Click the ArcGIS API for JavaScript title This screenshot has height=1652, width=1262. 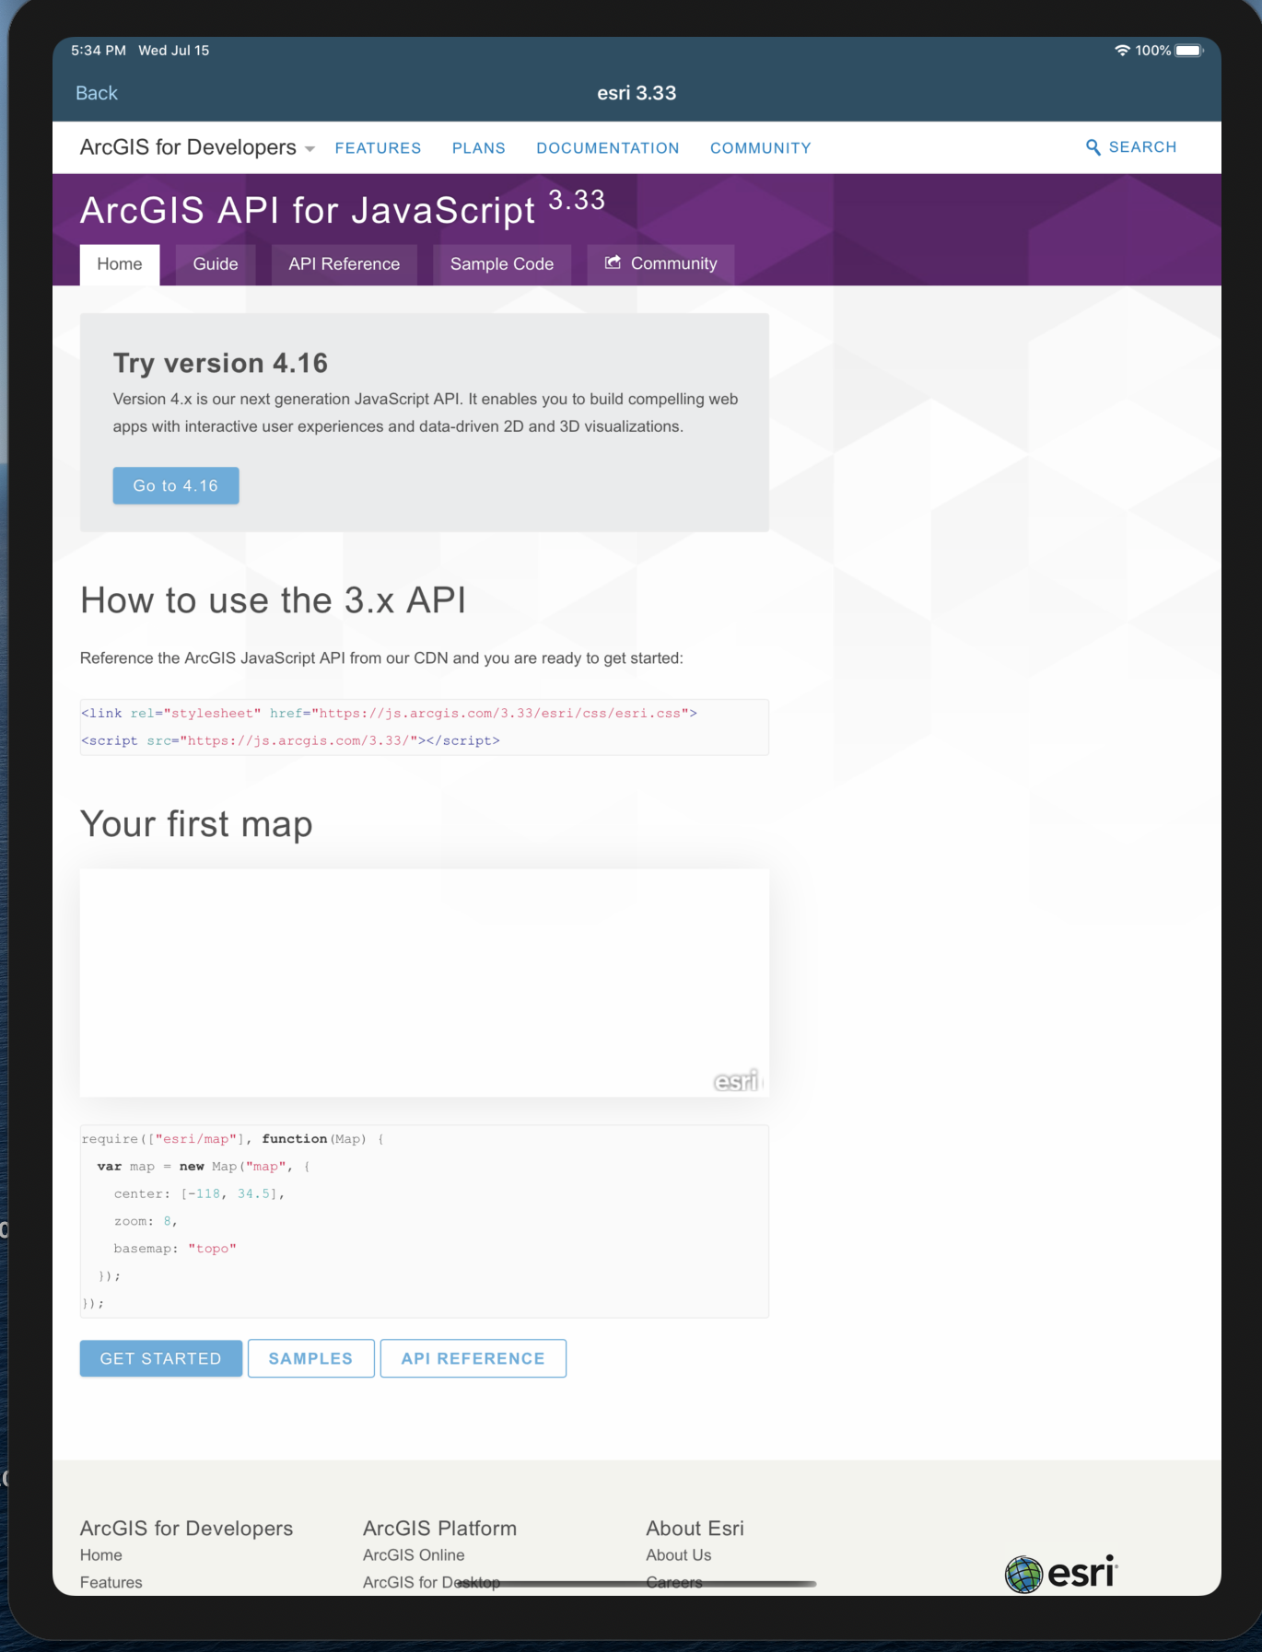click(x=308, y=211)
